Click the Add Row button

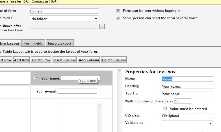pos(21,60)
